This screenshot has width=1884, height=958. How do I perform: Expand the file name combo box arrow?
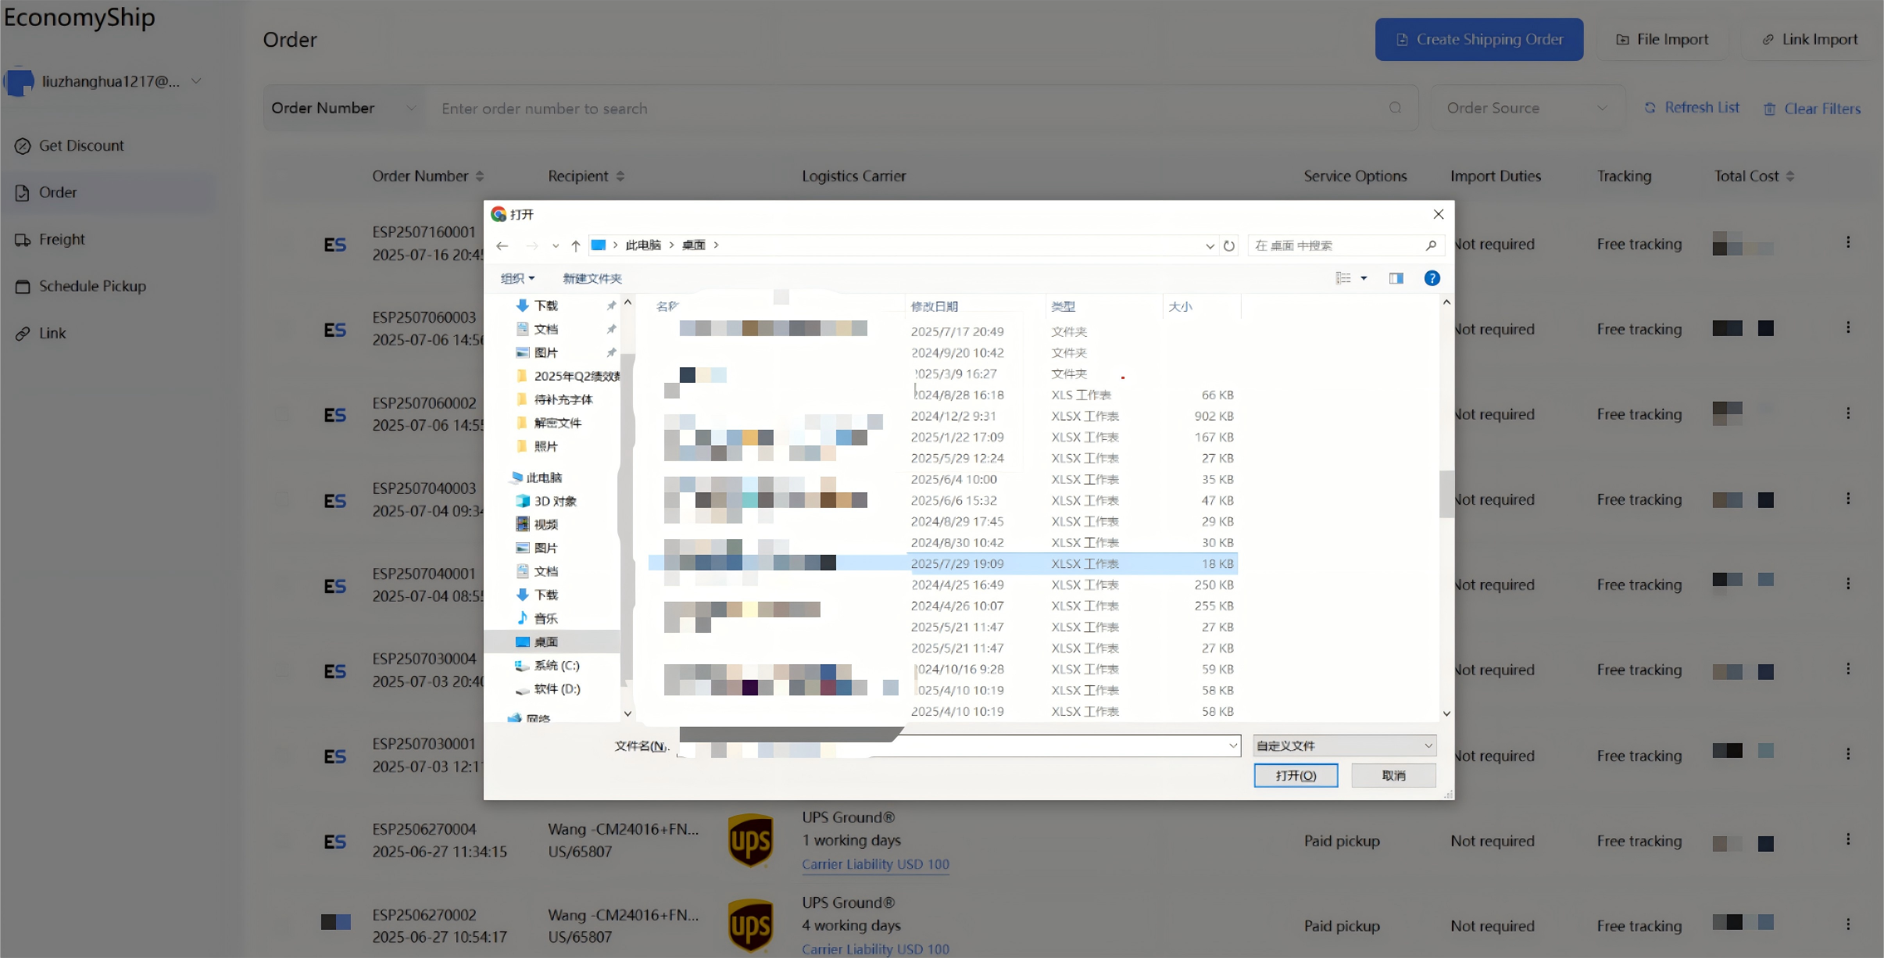click(x=1233, y=745)
